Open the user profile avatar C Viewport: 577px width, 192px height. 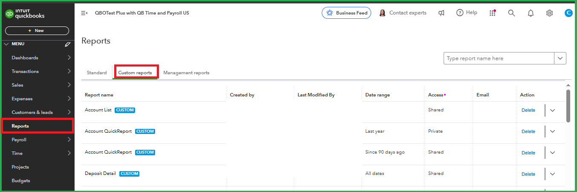pyautogui.click(x=568, y=13)
